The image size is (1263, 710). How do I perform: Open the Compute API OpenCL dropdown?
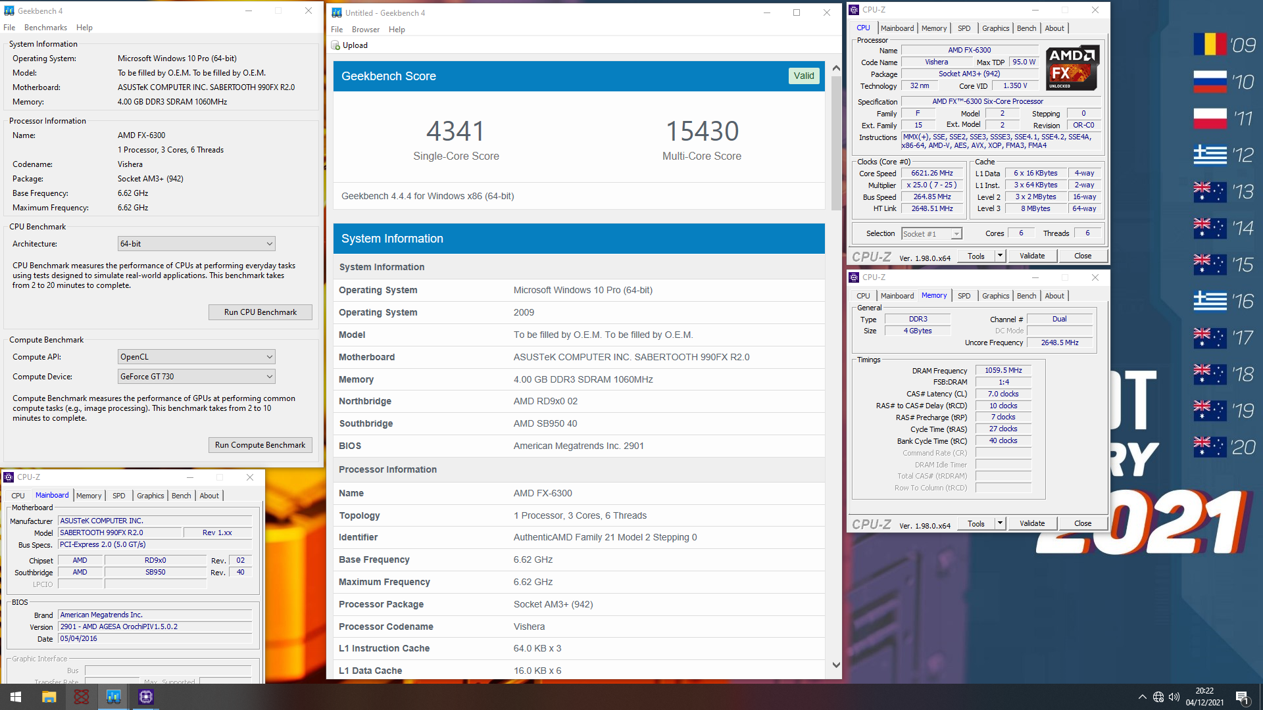pyautogui.click(x=196, y=357)
